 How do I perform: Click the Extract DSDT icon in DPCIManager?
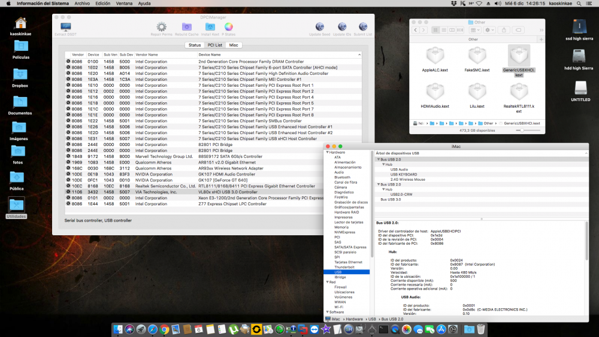click(x=66, y=27)
